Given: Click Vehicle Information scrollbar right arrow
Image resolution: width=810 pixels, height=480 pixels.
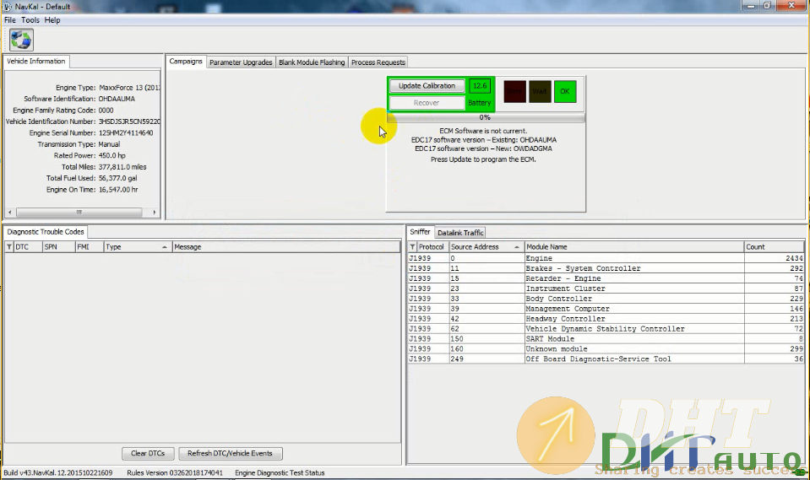Looking at the screenshot, I should pyautogui.click(x=154, y=212).
